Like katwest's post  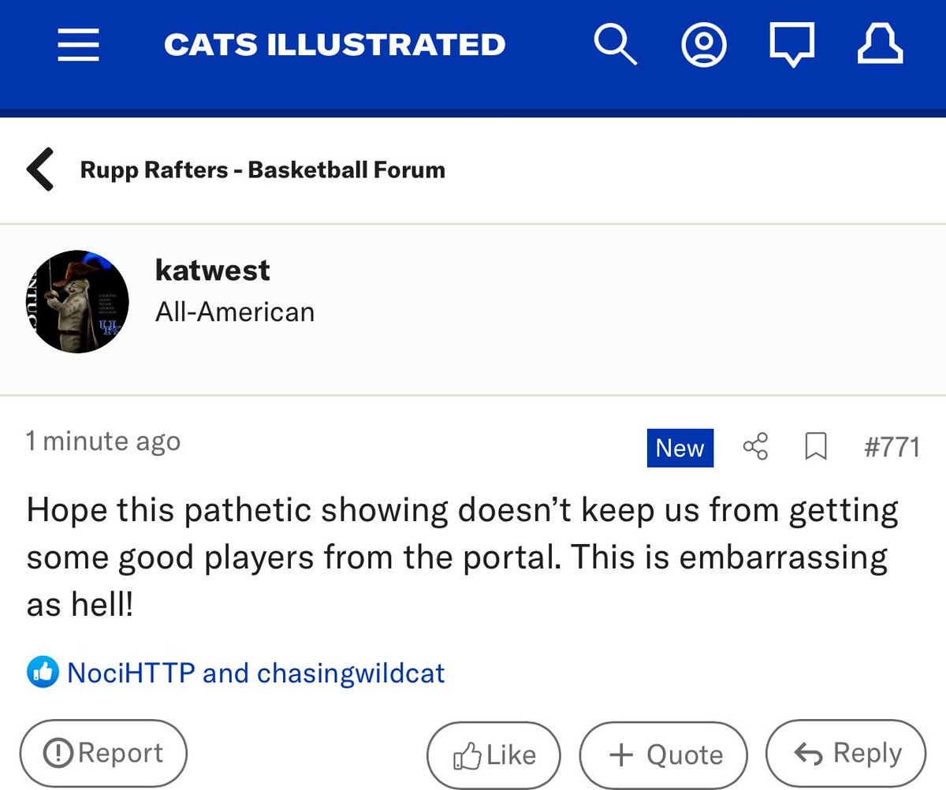pos(493,755)
